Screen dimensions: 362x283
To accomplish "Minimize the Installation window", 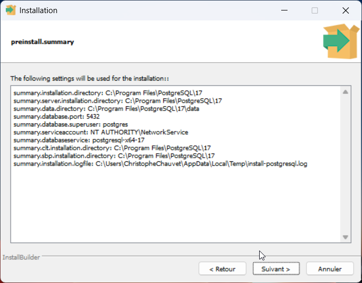I will tap(284, 10).
